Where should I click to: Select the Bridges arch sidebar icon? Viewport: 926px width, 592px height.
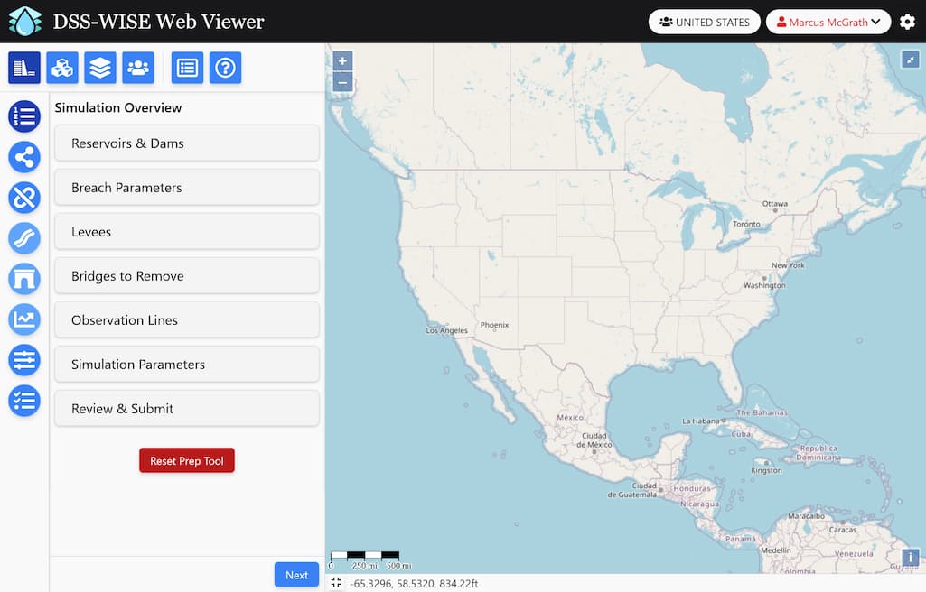(23, 279)
